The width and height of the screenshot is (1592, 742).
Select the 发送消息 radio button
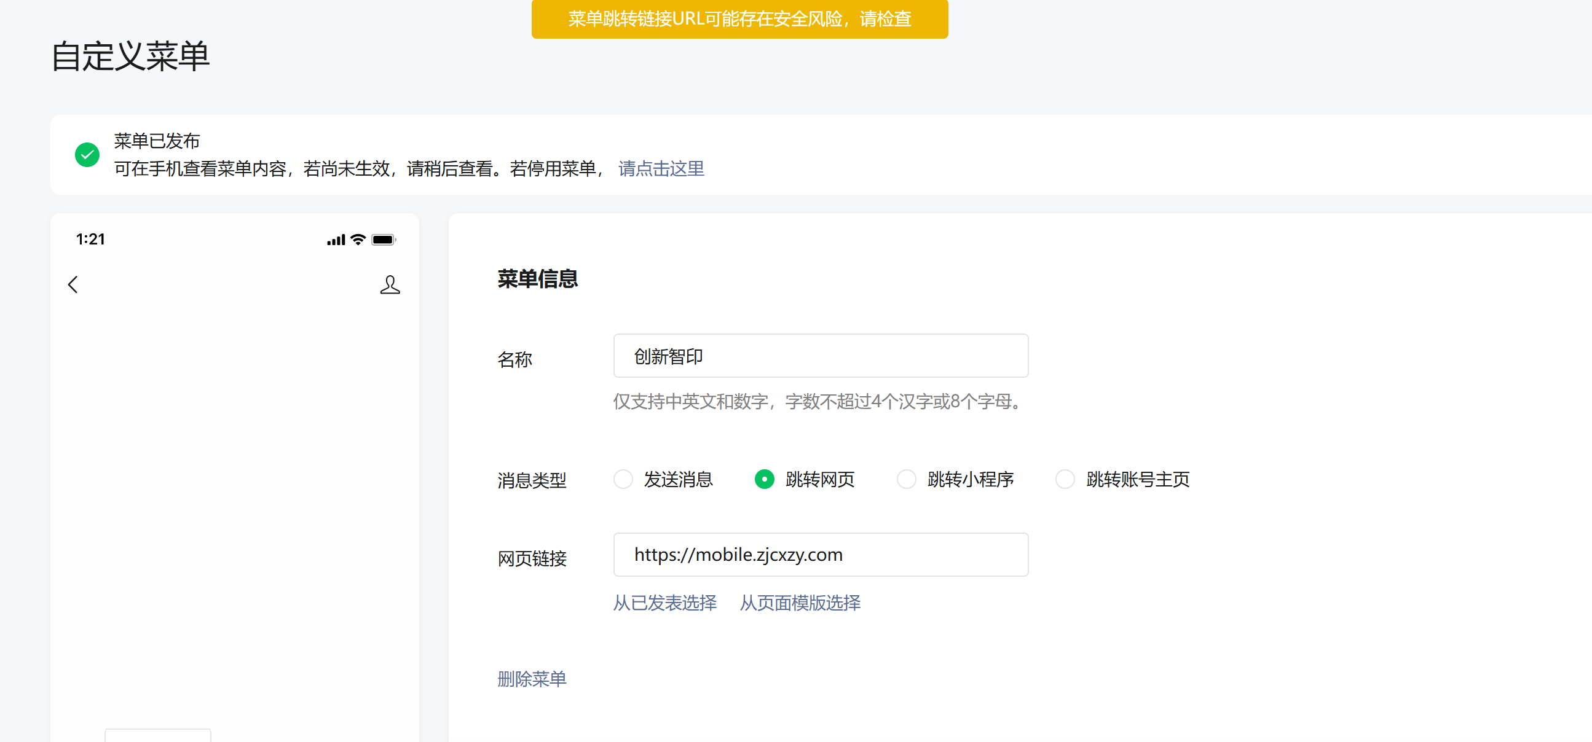pos(623,480)
